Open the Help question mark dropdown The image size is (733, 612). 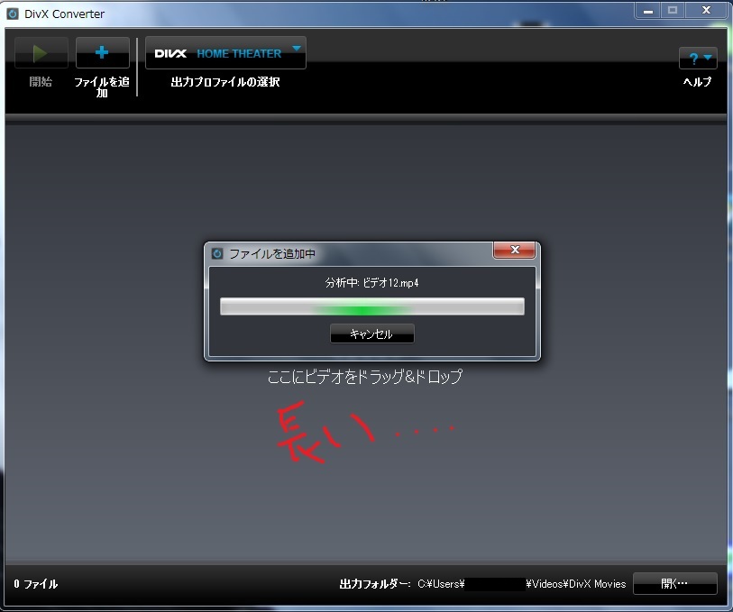[698, 58]
